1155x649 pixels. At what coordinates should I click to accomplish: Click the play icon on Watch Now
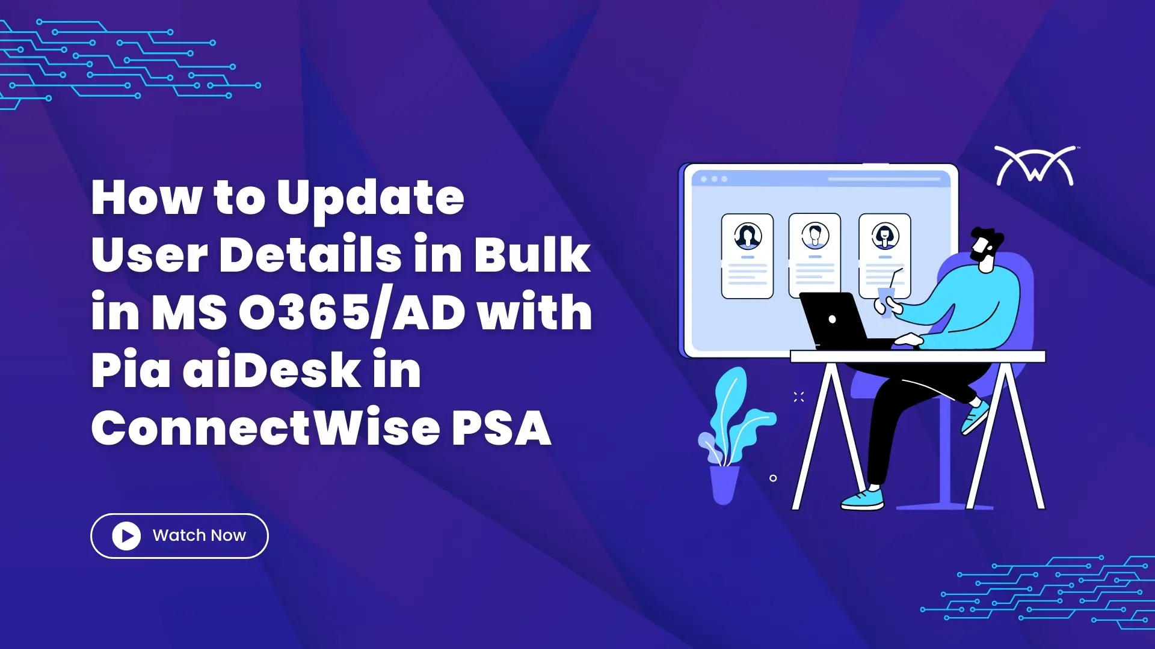(x=125, y=535)
